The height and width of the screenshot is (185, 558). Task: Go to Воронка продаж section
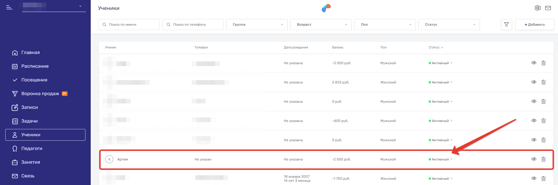point(40,94)
